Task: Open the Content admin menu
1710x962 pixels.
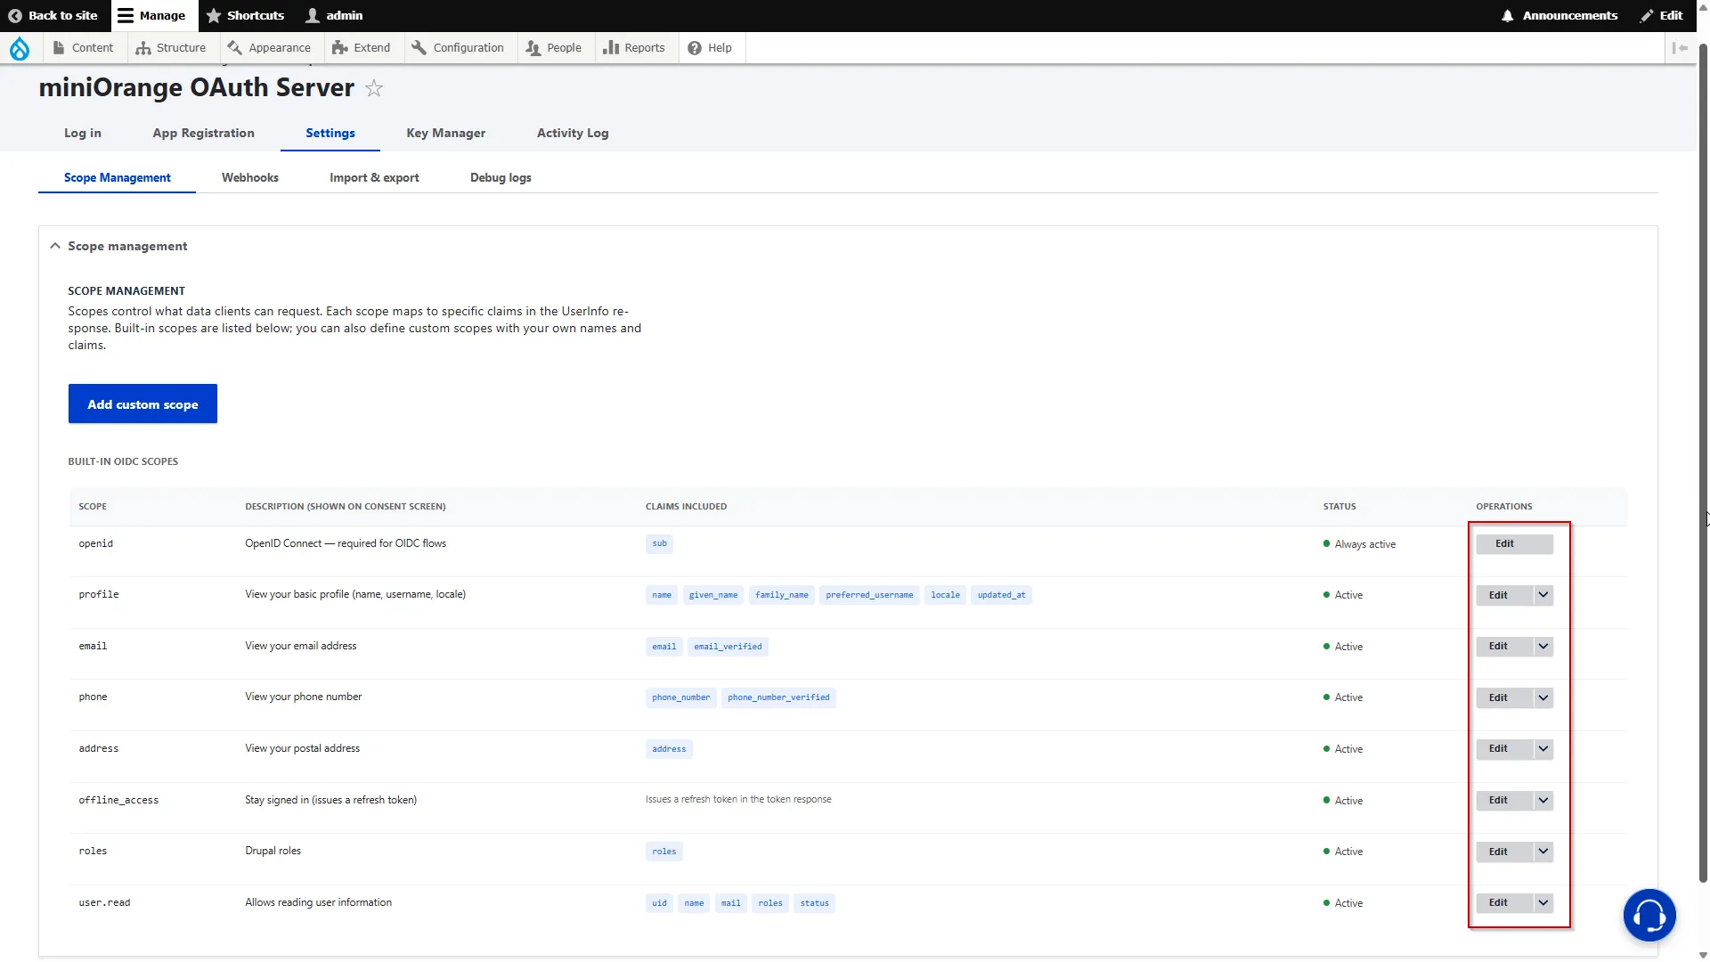Action: [83, 48]
